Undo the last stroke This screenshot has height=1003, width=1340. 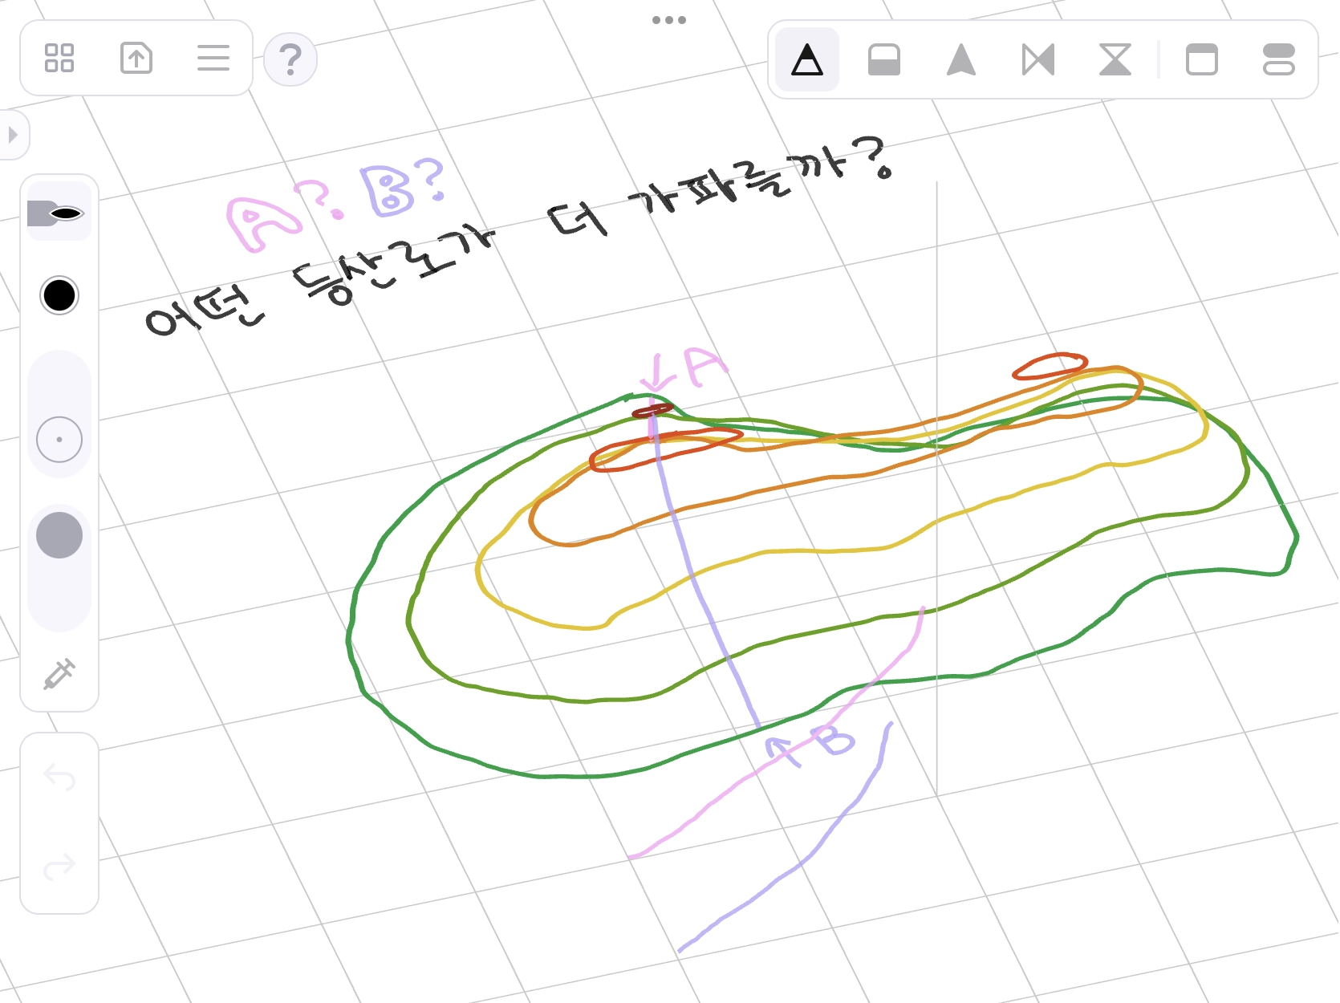[59, 777]
